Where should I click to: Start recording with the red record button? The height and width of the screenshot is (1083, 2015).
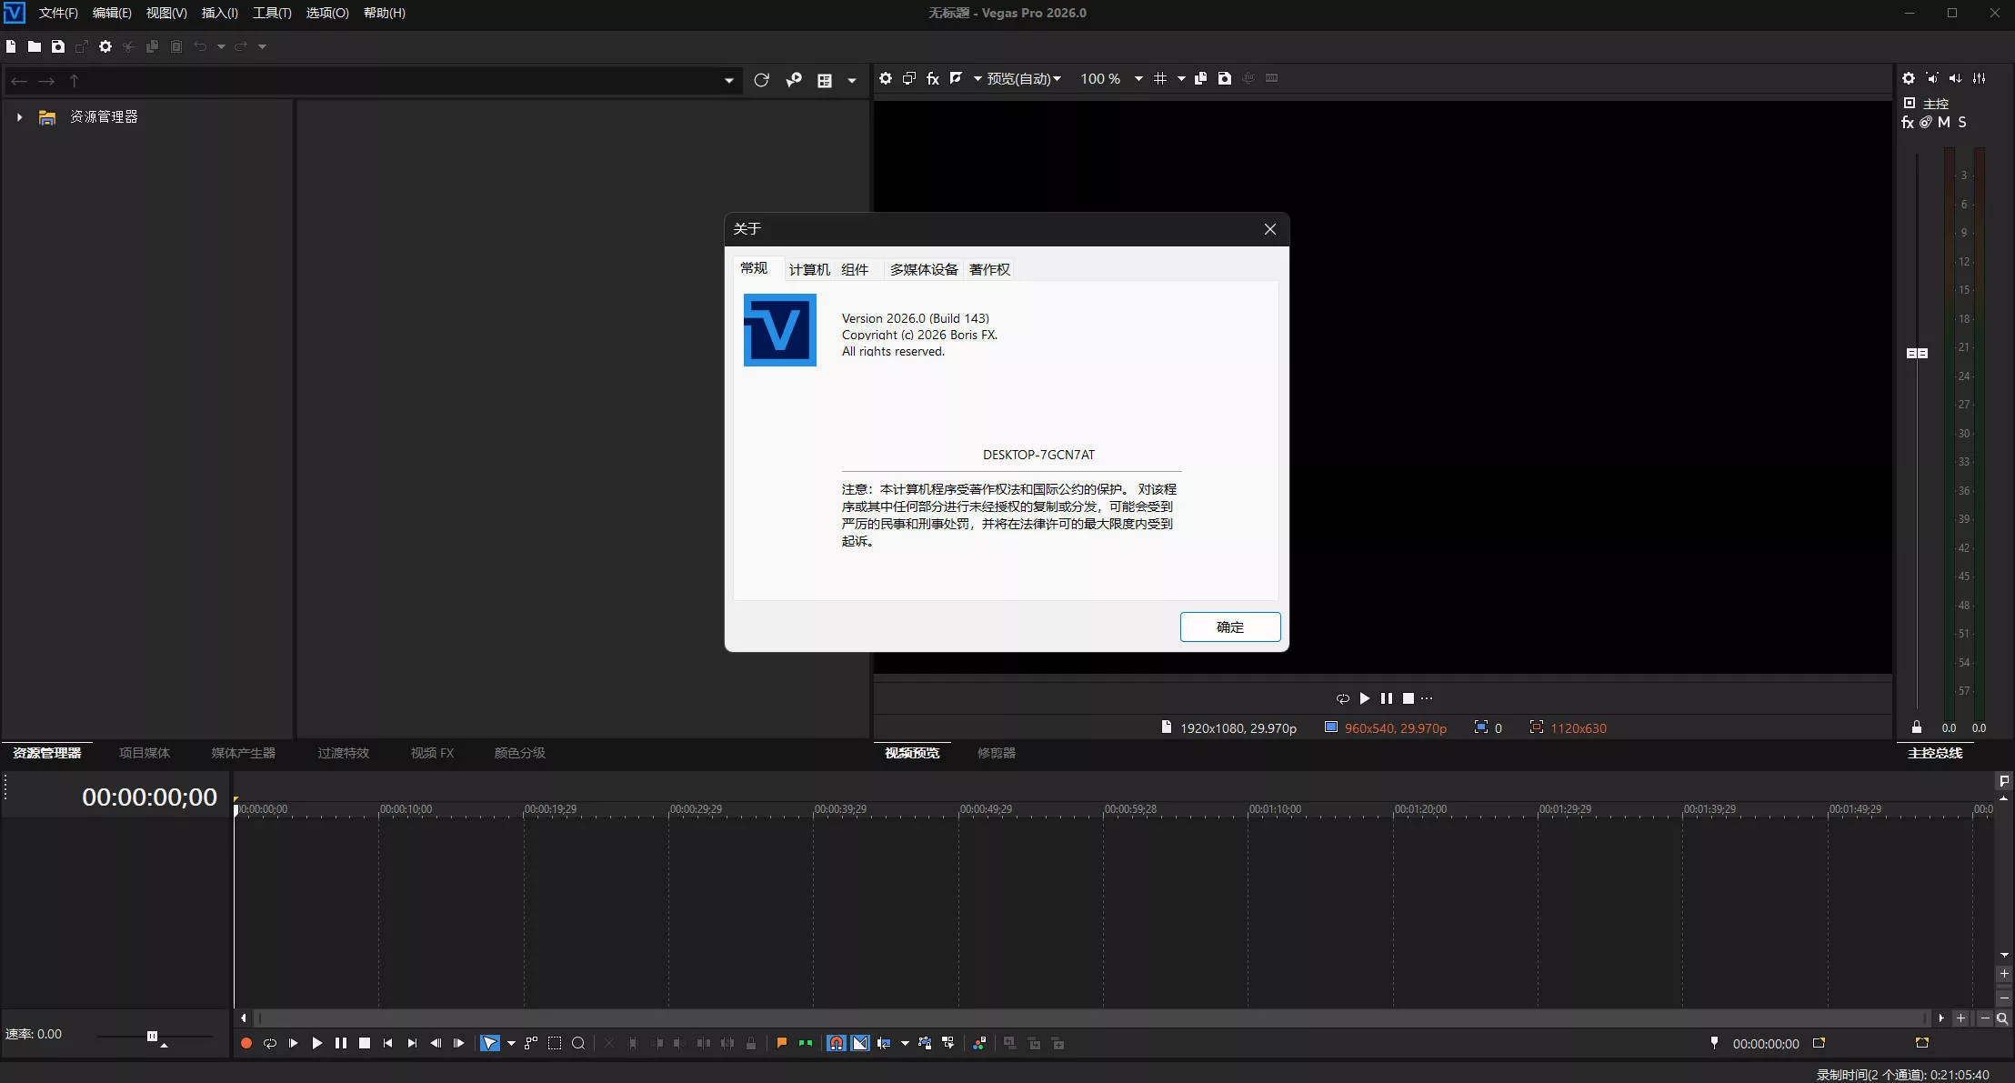pos(246,1043)
